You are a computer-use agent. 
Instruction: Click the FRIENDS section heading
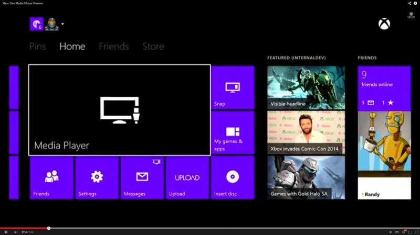pyautogui.click(x=367, y=58)
